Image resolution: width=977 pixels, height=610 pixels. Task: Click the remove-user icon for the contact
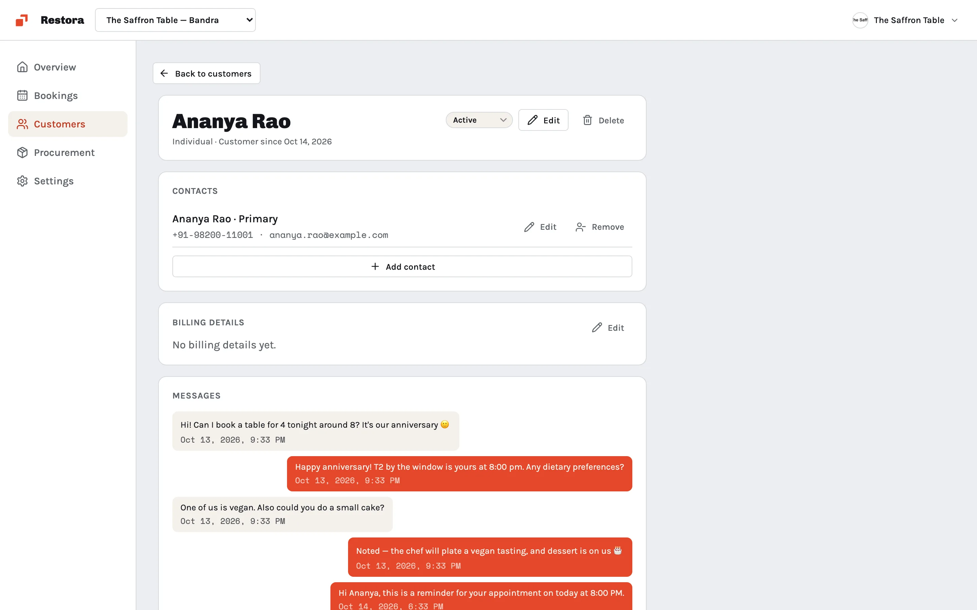point(580,227)
